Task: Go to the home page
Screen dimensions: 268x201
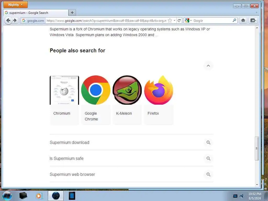Action: pos(243,20)
